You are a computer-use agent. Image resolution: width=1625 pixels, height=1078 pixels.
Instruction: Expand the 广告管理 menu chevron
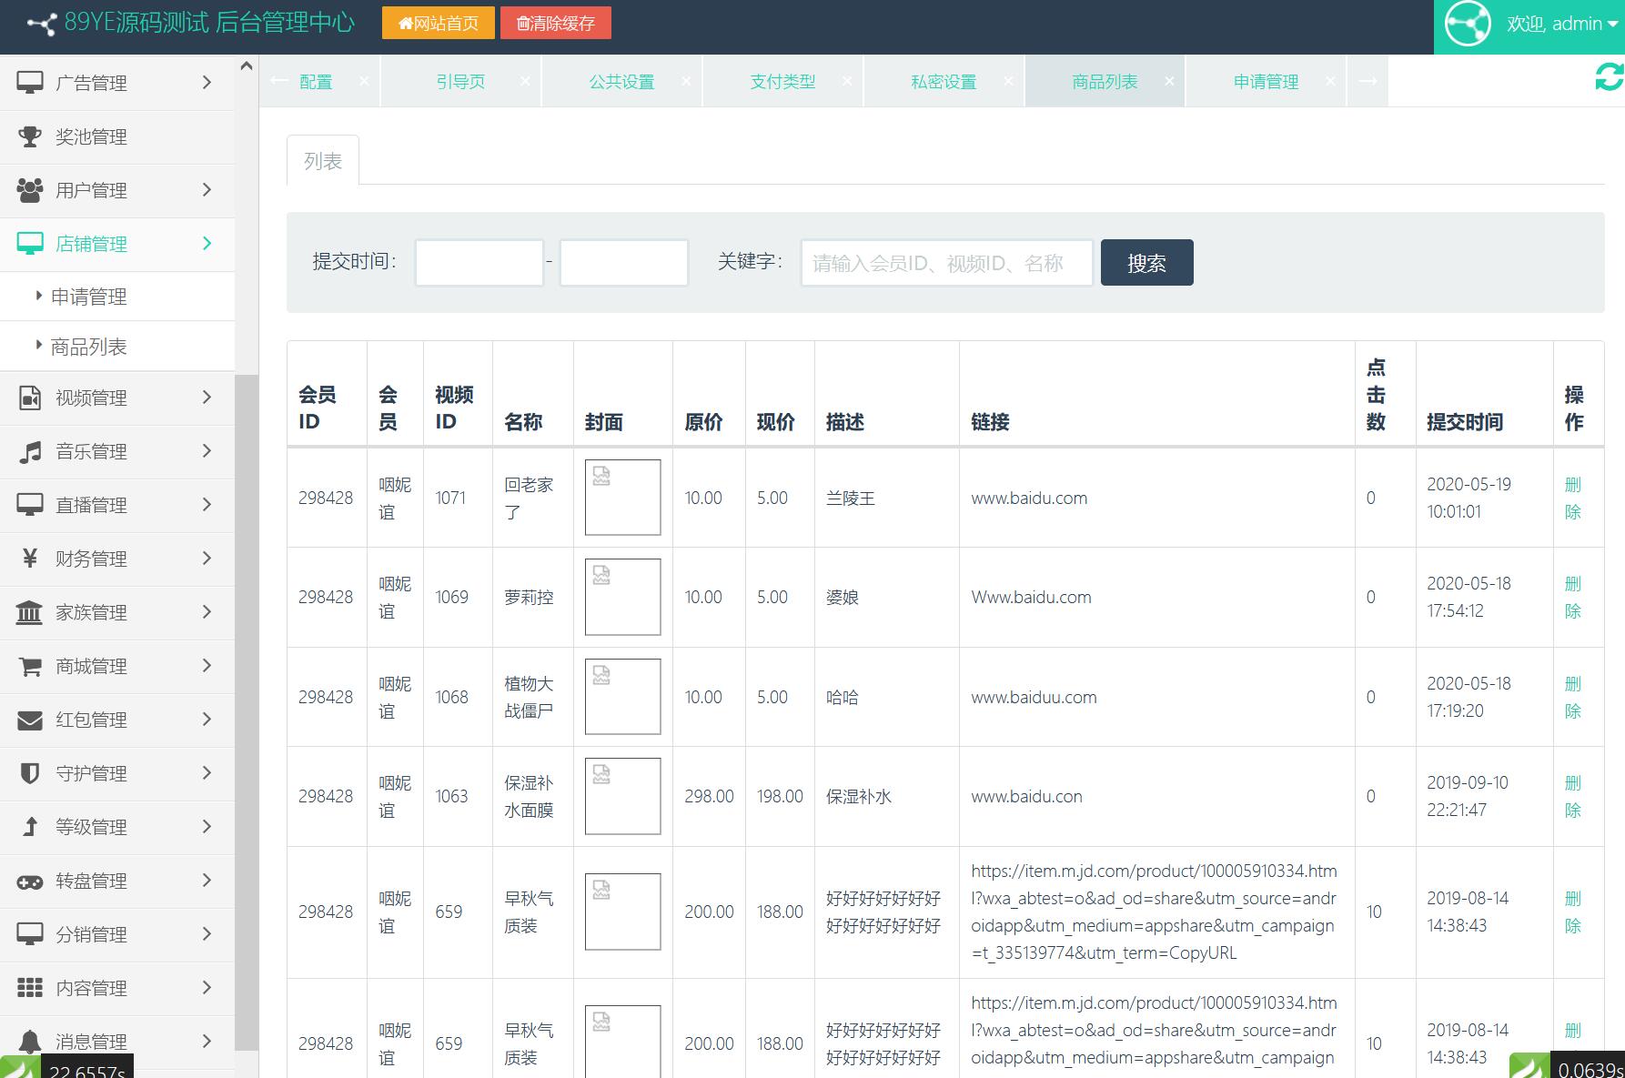207,83
